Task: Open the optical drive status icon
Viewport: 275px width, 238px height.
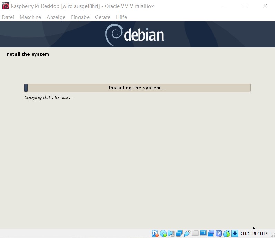Action: (163, 234)
